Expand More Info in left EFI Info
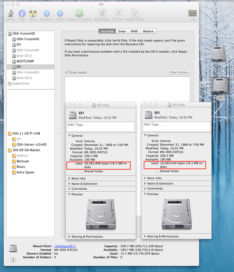Screen dimensions: 234x272 pos(69,178)
